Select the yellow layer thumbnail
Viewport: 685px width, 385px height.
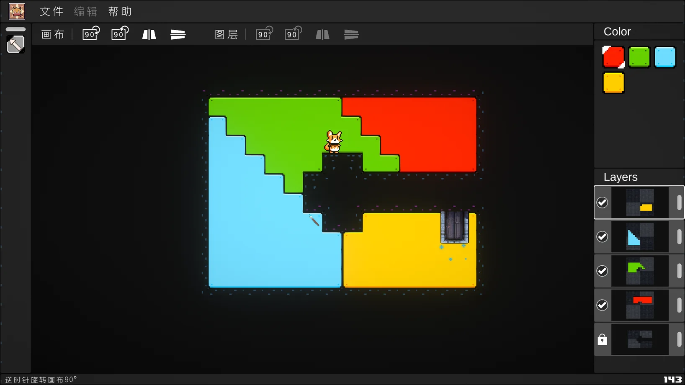point(640,203)
